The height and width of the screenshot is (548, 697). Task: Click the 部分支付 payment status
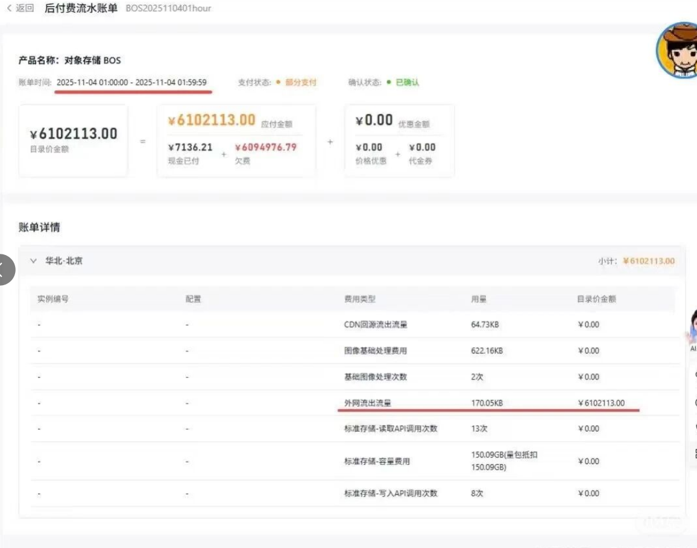click(300, 82)
